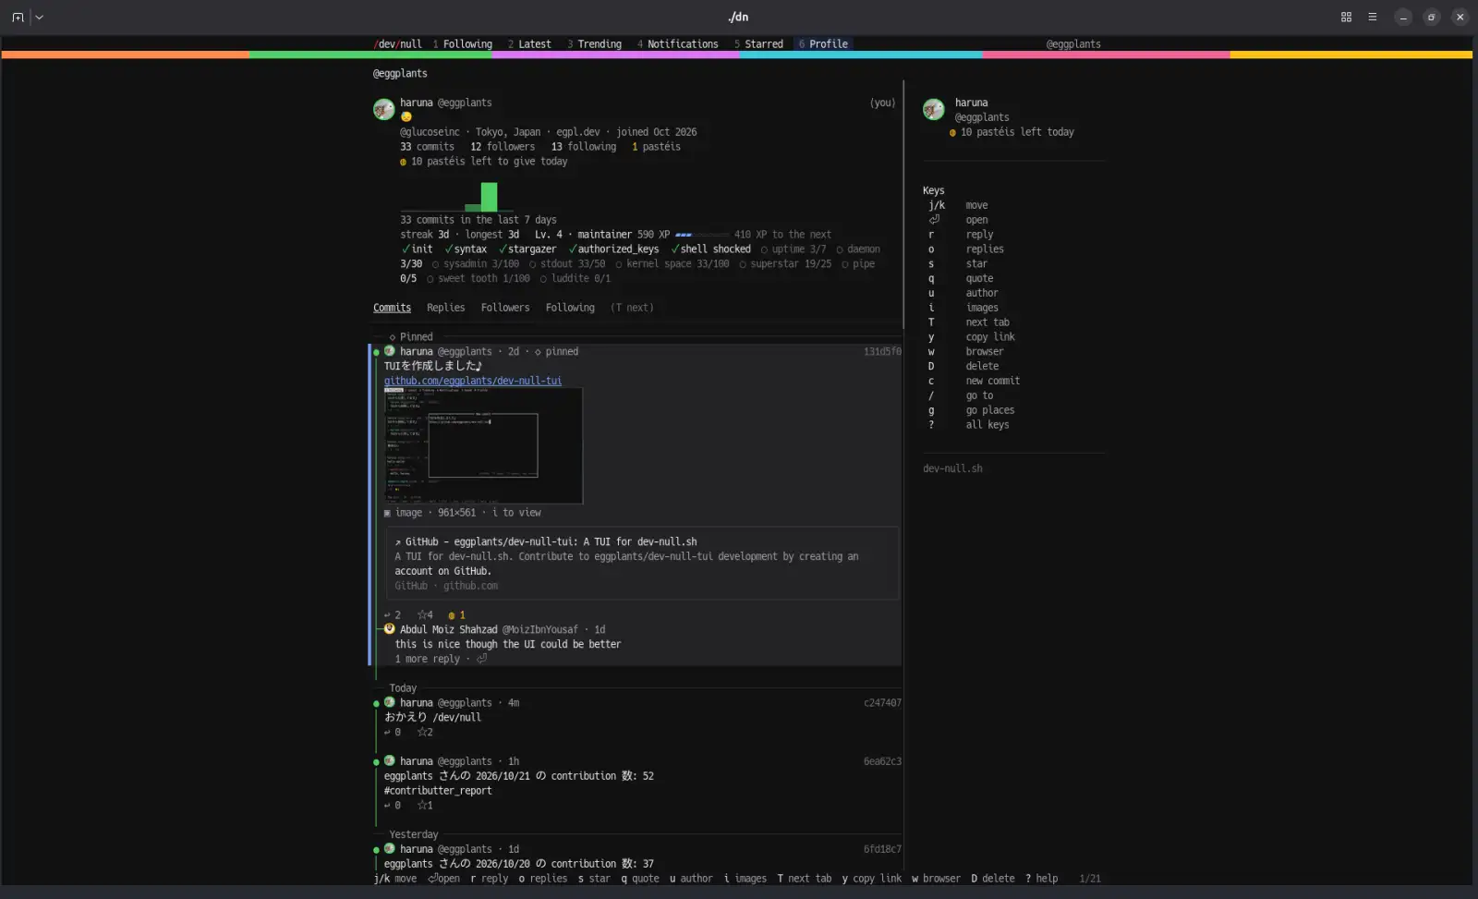1478x899 pixels.
Task: Open the tab overview grid icon
Action: coord(1346,17)
